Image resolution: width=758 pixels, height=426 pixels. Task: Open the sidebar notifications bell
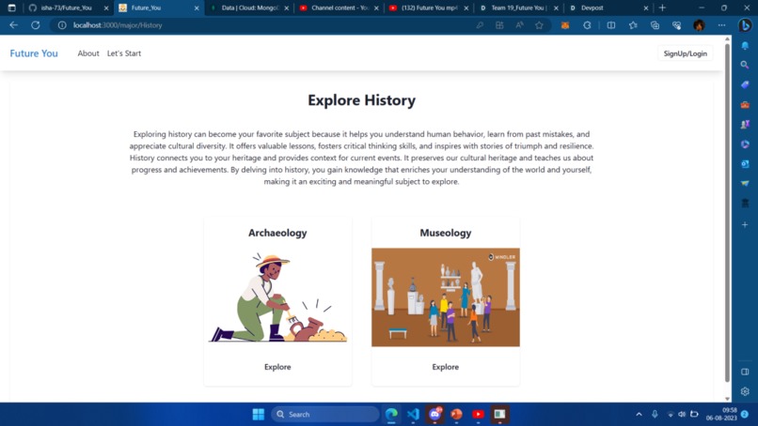(x=745, y=45)
